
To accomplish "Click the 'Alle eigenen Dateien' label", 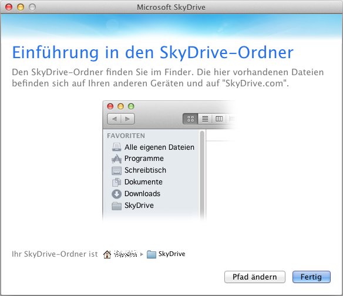I will pos(159,147).
